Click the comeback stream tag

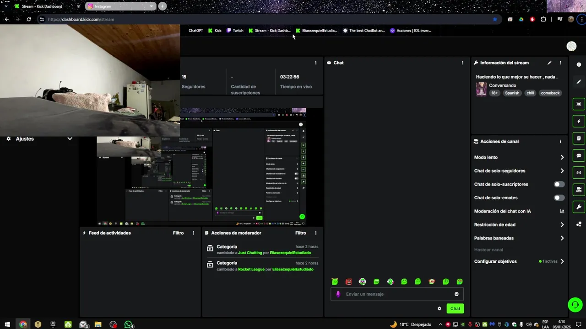[550, 93]
